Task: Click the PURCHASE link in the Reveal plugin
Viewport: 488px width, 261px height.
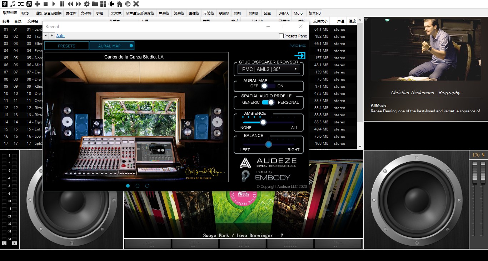Action: click(x=297, y=46)
